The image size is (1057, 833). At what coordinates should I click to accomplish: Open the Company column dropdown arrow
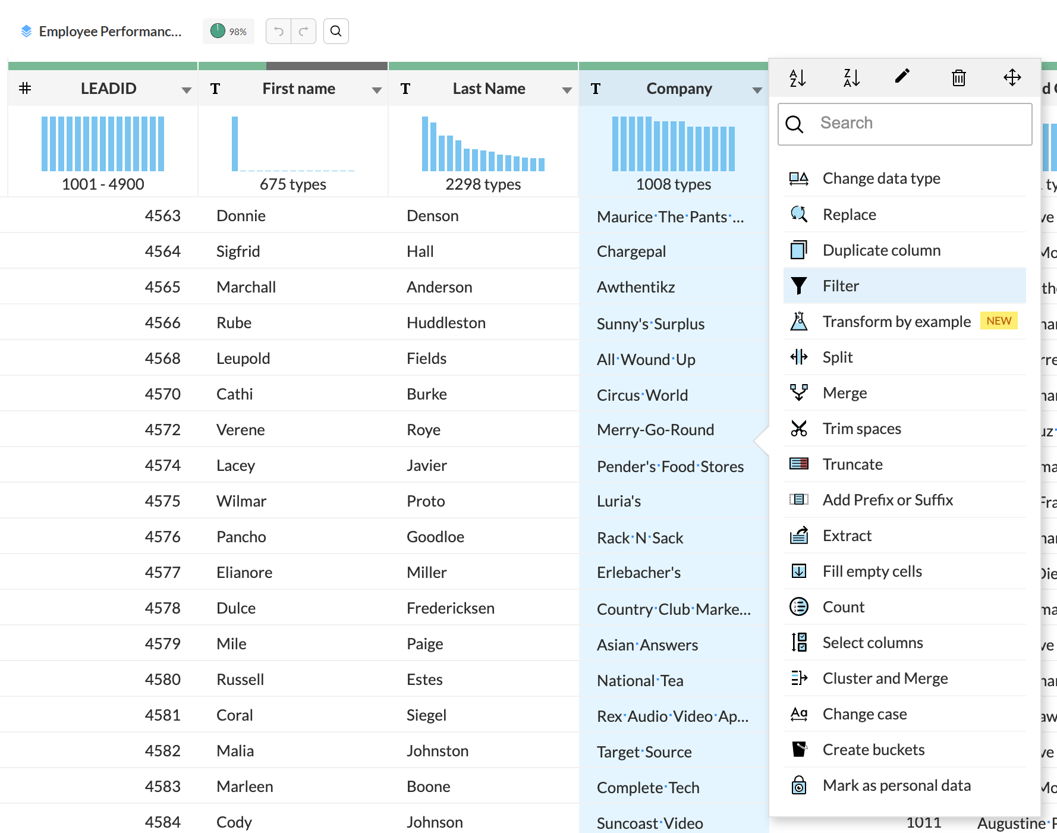757,90
